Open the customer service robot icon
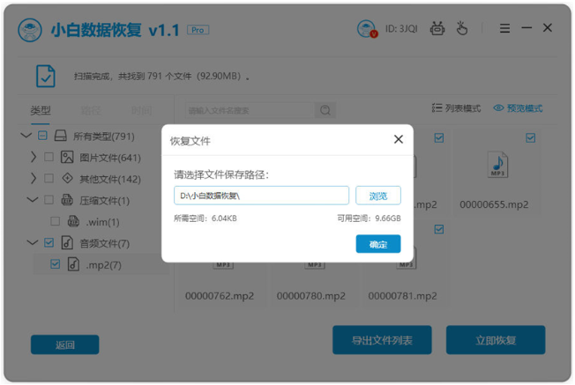Viewport: 575px width, 385px height. 437,29
